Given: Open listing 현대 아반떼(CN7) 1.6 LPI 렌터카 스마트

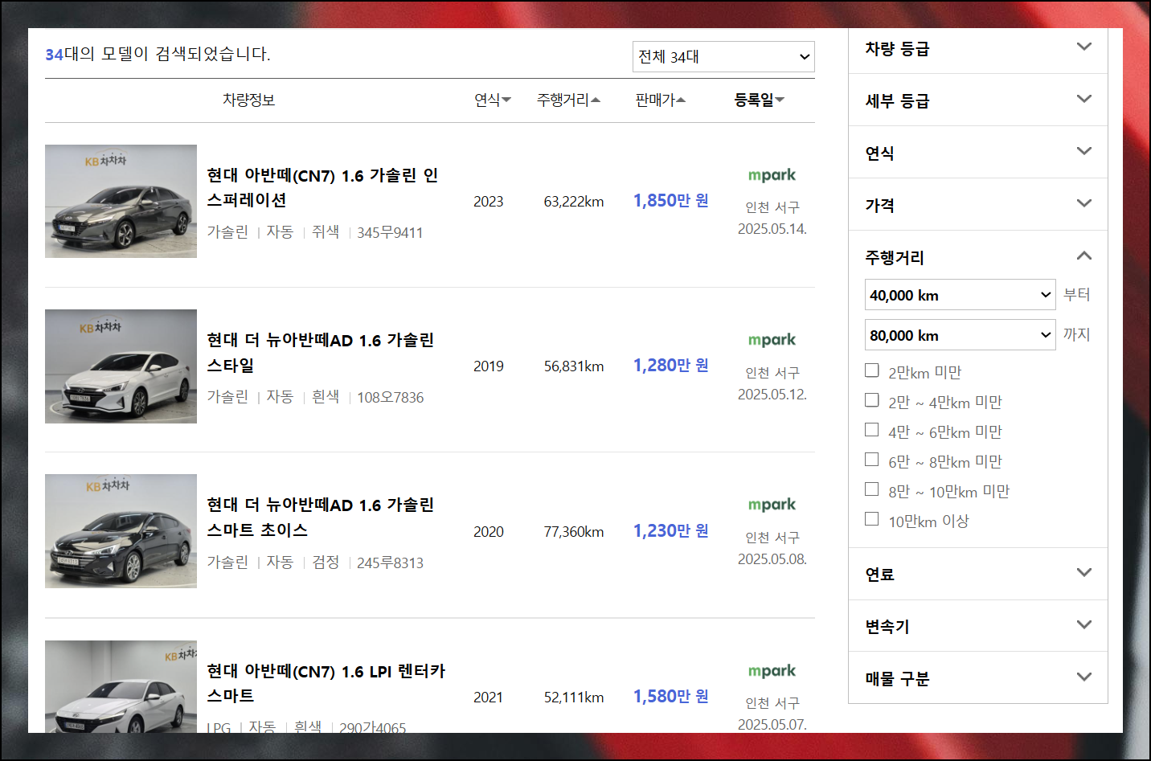Looking at the screenshot, I should (x=326, y=683).
